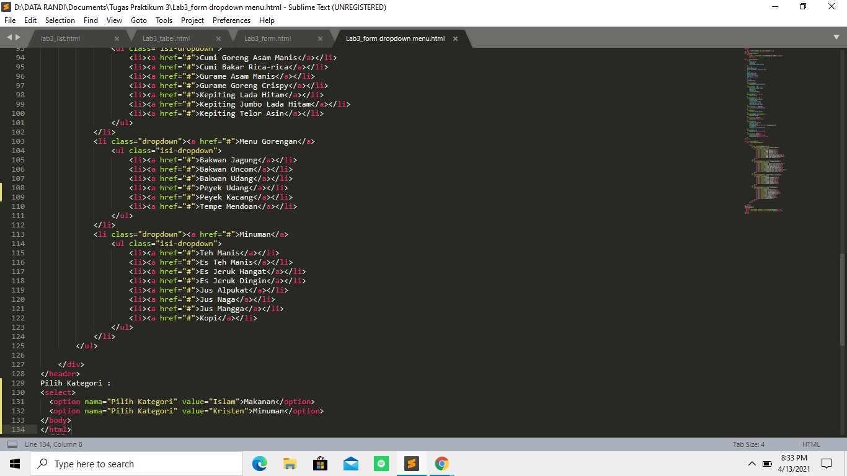Open the Microsoft Store from the taskbar
The width and height of the screenshot is (847, 476).
click(x=320, y=464)
